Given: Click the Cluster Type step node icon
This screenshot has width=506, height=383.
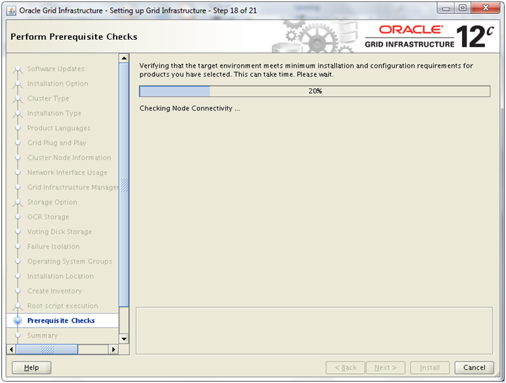Looking at the screenshot, I should pyautogui.click(x=17, y=99).
